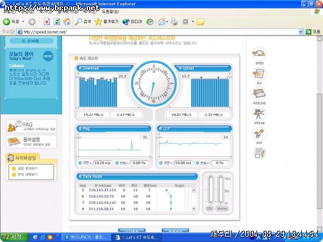Open the FAQ link in left sidebar
The height and width of the screenshot is (242, 323).
point(32,126)
